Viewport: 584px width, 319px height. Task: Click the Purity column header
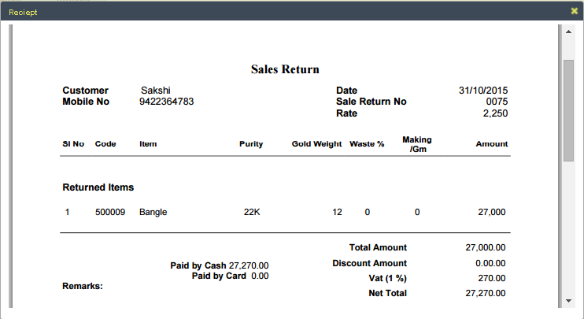pos(251,144)
